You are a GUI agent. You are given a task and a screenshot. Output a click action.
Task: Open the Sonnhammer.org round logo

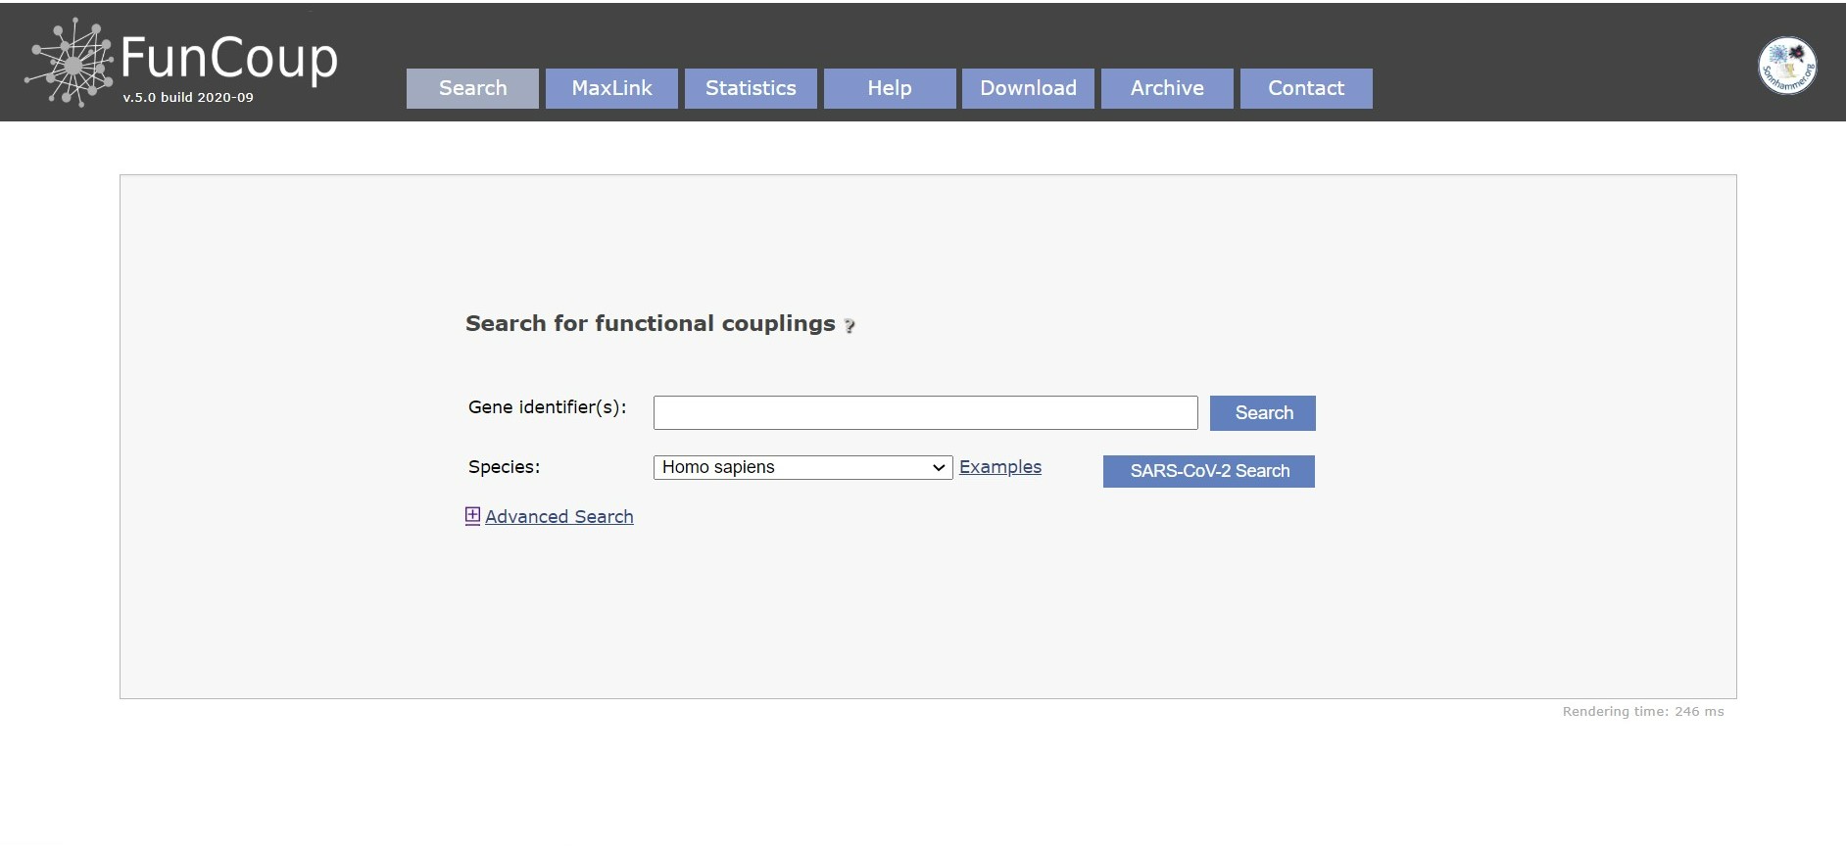[1787, 66]
